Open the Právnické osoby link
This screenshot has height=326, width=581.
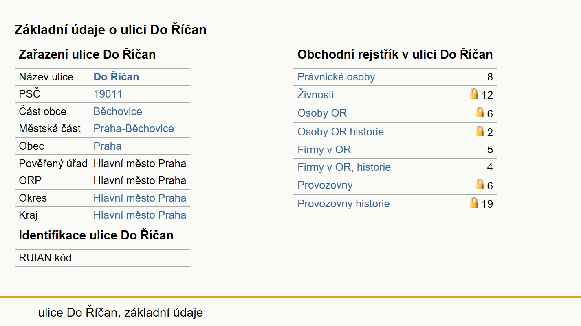point(336,77)
